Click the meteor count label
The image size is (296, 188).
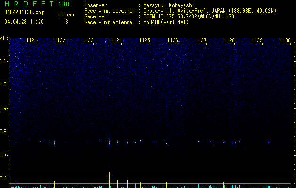67,15
